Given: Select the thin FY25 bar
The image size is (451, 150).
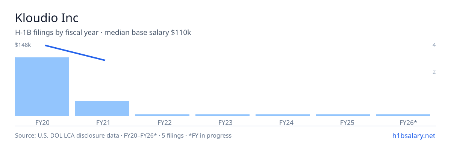Looking at the screenshot, I should coord(343,115).
